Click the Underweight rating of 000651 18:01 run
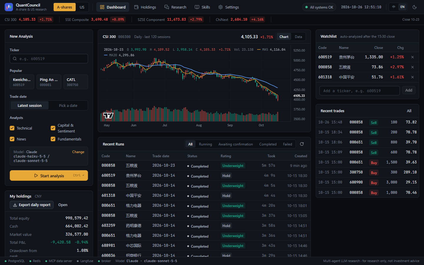Screen dimensions: 424x265 point(233,206)
